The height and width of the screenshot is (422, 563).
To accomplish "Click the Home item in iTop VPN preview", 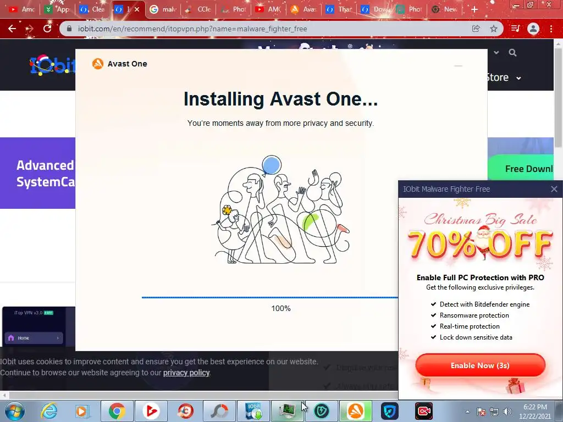I will pos(34,338).
